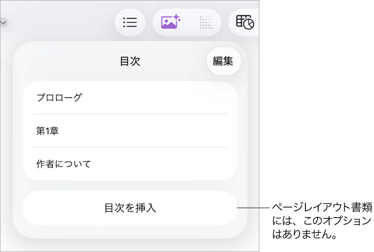Click the 目次 popover title
The image size is (374, 252).
coord(131,61)
